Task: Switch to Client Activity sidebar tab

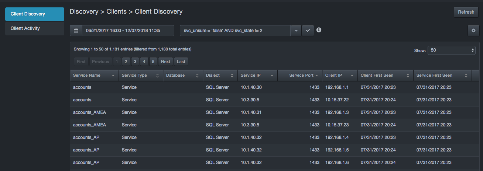Action: click(x=35, y=28)
